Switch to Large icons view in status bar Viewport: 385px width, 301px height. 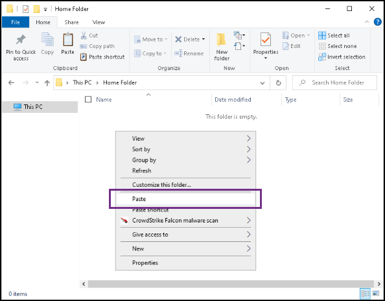(x=376, y=293)
